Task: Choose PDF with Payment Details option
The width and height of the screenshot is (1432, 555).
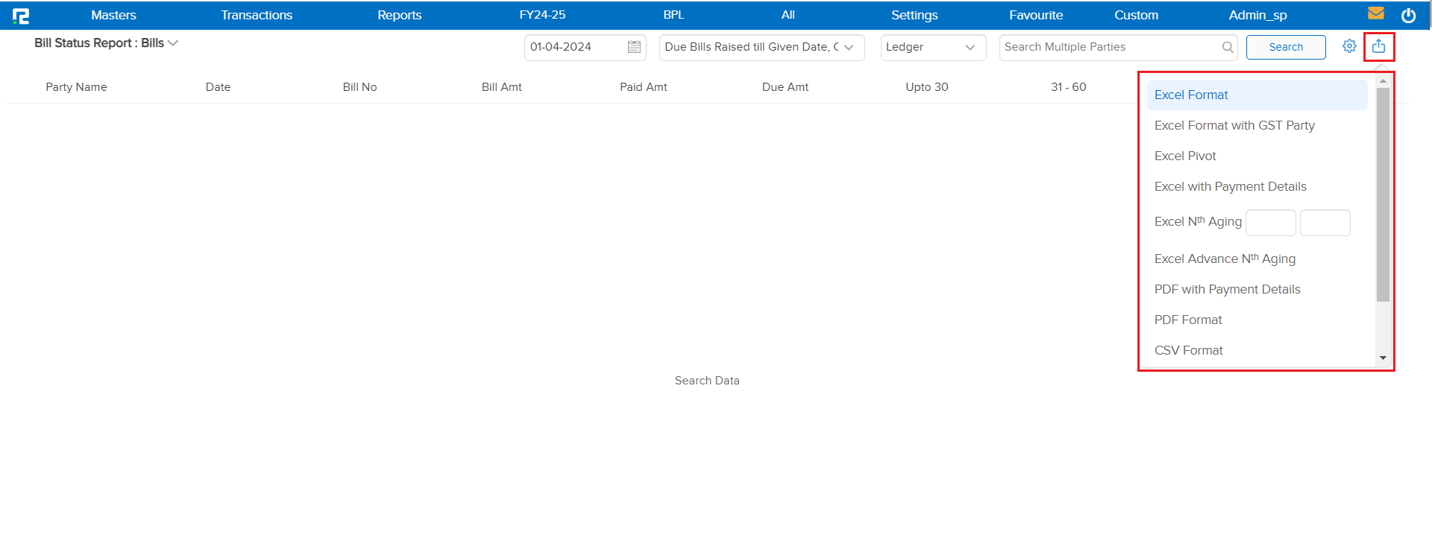Action: coord(1227,289)
